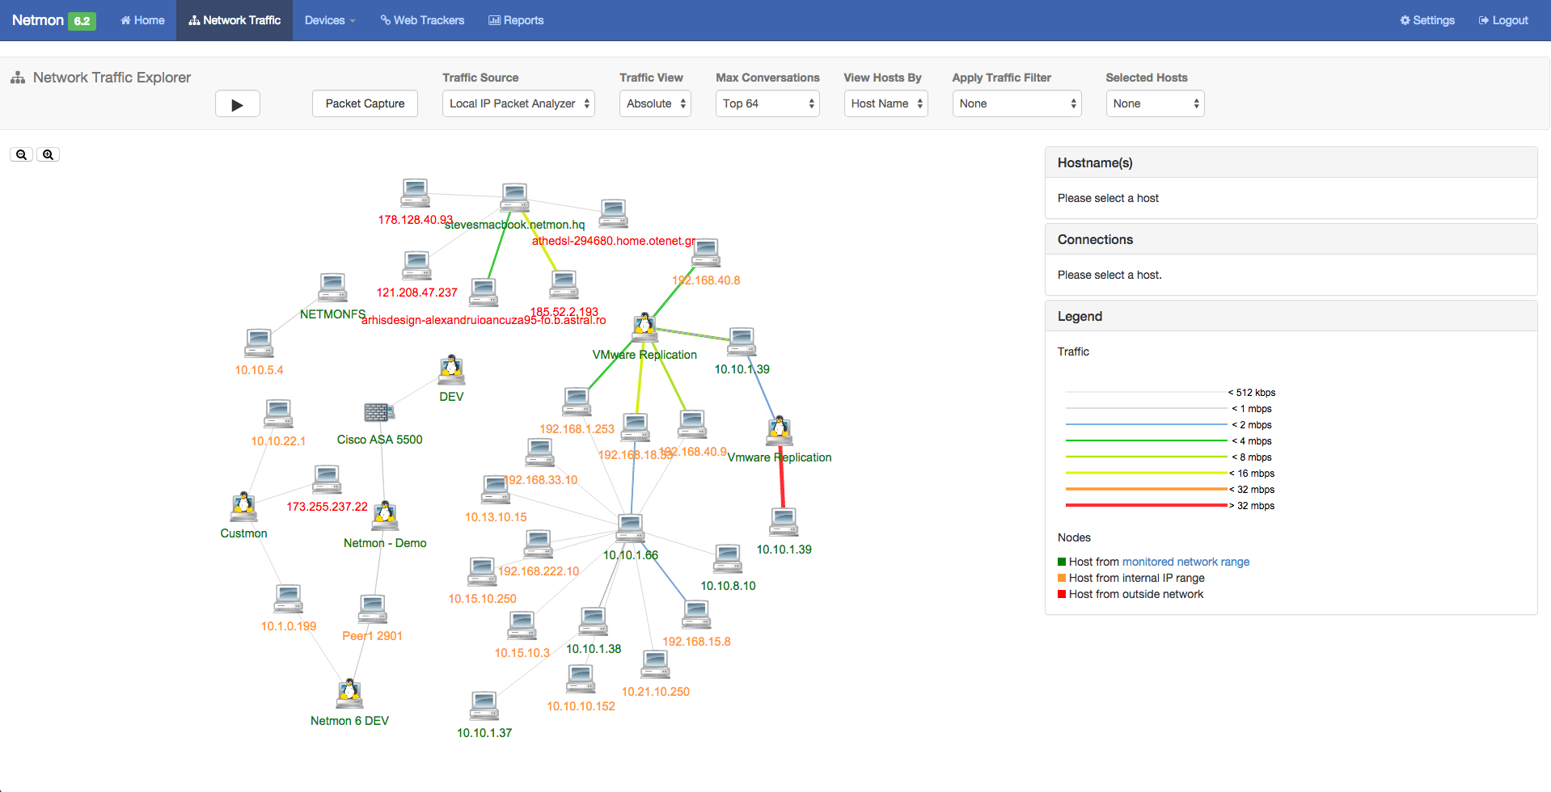
Task: Click the zoom out magnifier icon
Action: click(21, 154)
